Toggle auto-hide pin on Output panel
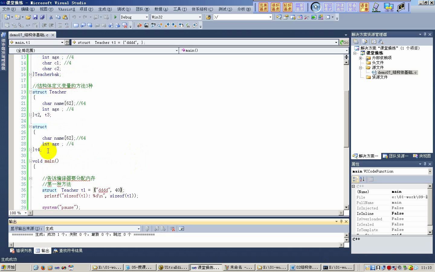Viewport: 435px width, 272px height. click(x=341, y=222)
